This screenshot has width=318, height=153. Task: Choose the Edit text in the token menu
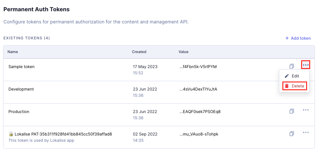point(295,76)
